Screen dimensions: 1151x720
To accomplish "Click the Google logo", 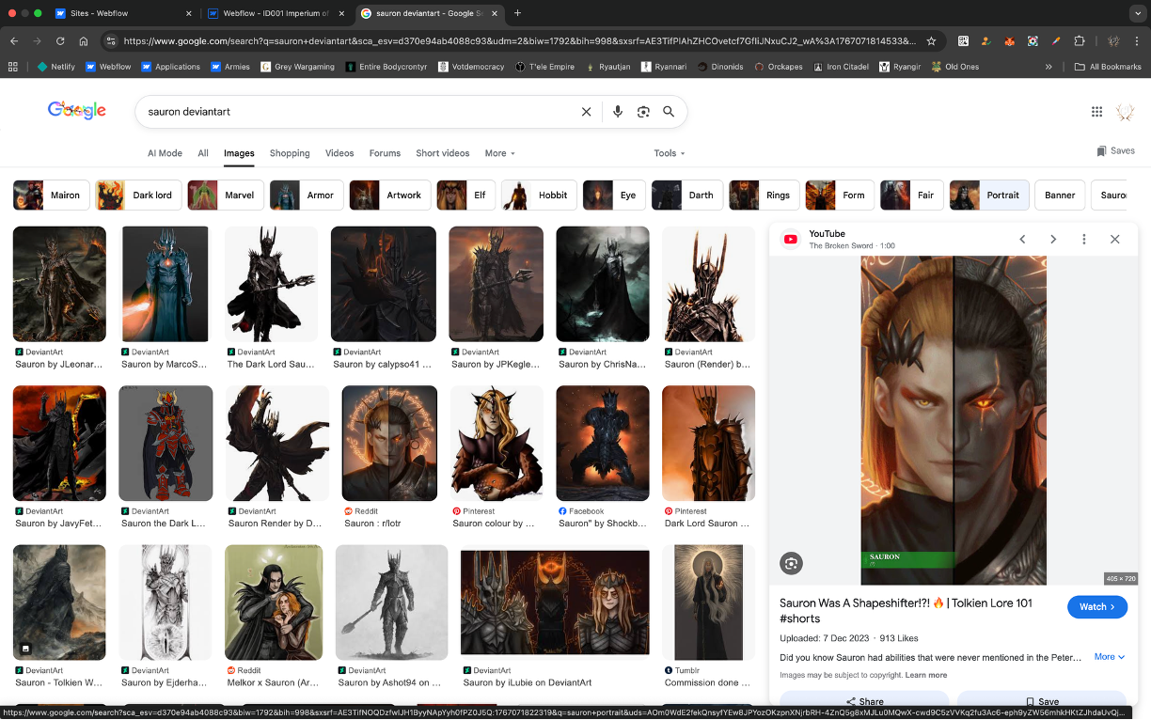I will pyautogui.click(x=77, y=111).
